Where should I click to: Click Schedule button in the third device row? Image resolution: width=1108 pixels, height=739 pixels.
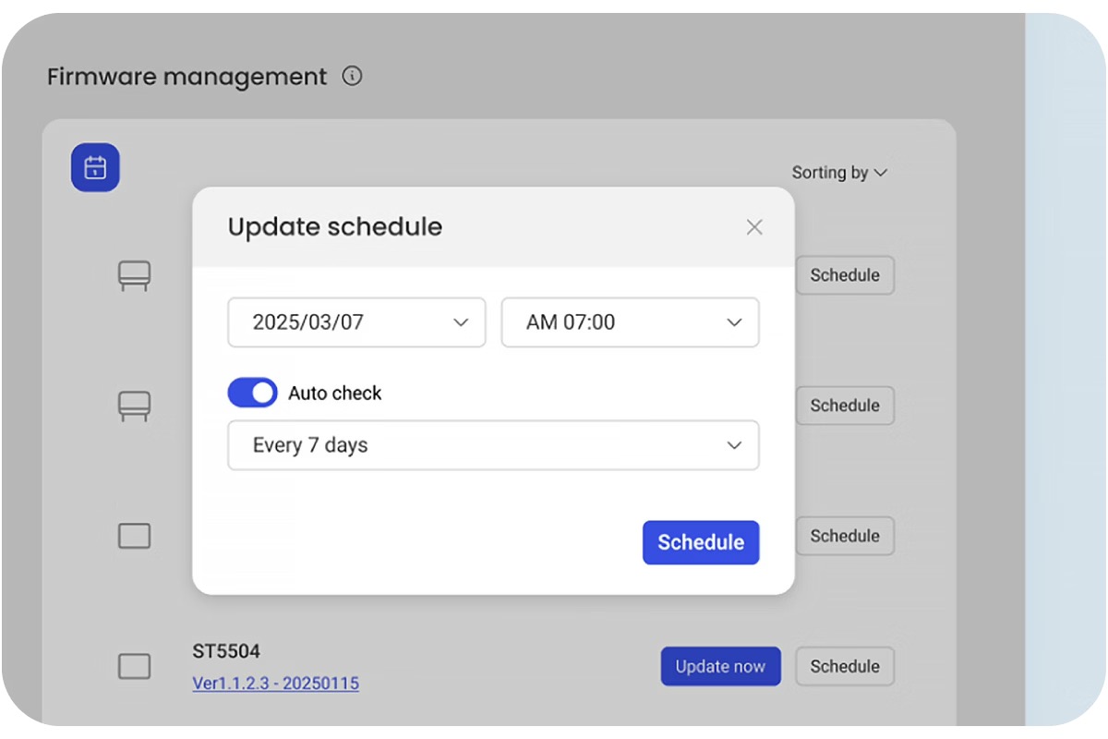[844, 536]
